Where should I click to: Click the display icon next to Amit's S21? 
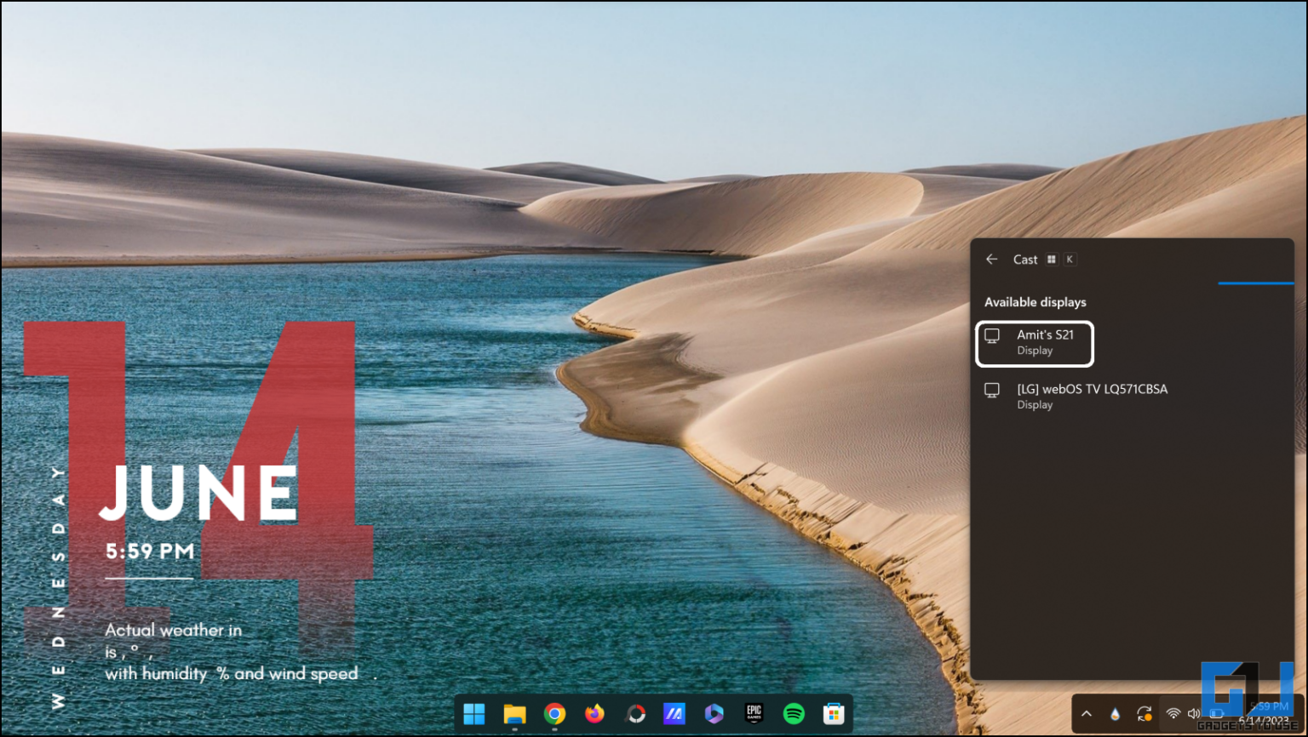991,335
